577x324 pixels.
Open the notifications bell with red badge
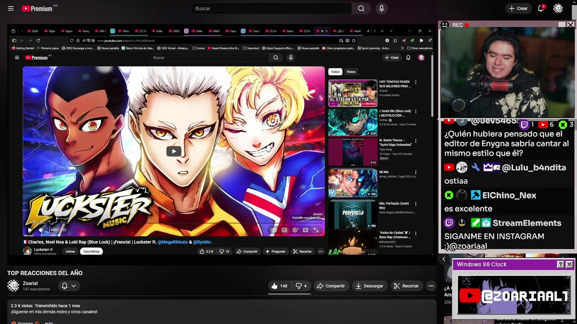click(541, 9)
